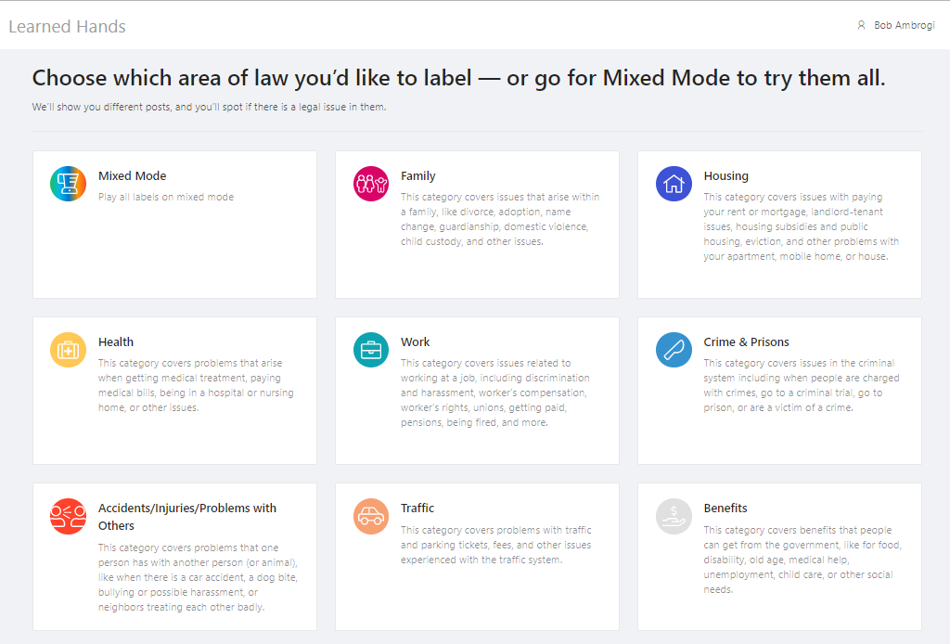Click the user profile icon in header
Viewport: 950px width, 644px height.
coord(861,26)
